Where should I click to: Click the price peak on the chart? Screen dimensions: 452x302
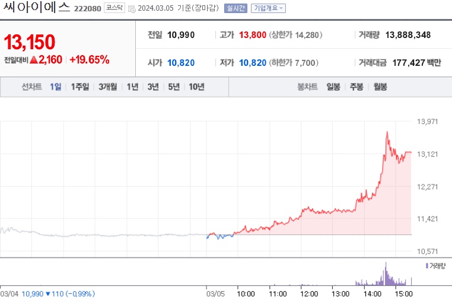pos(387,132)
